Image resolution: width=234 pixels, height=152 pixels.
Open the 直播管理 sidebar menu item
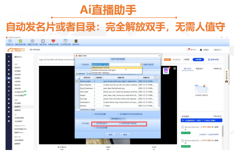[x=18, y=107]
